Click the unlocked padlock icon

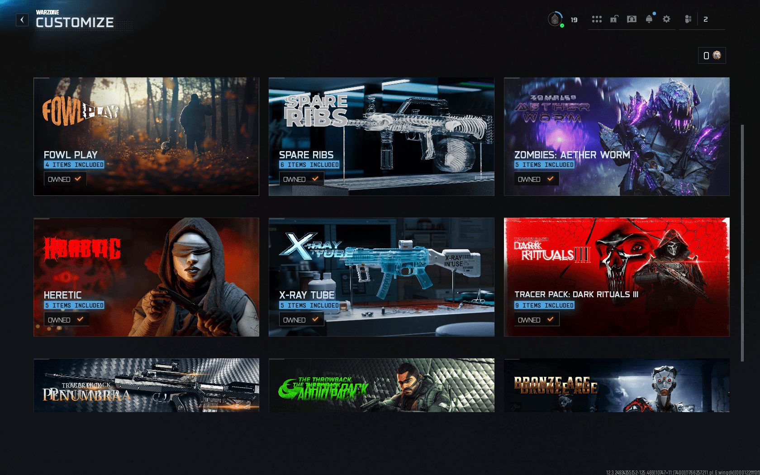click(x=614, y=19)
